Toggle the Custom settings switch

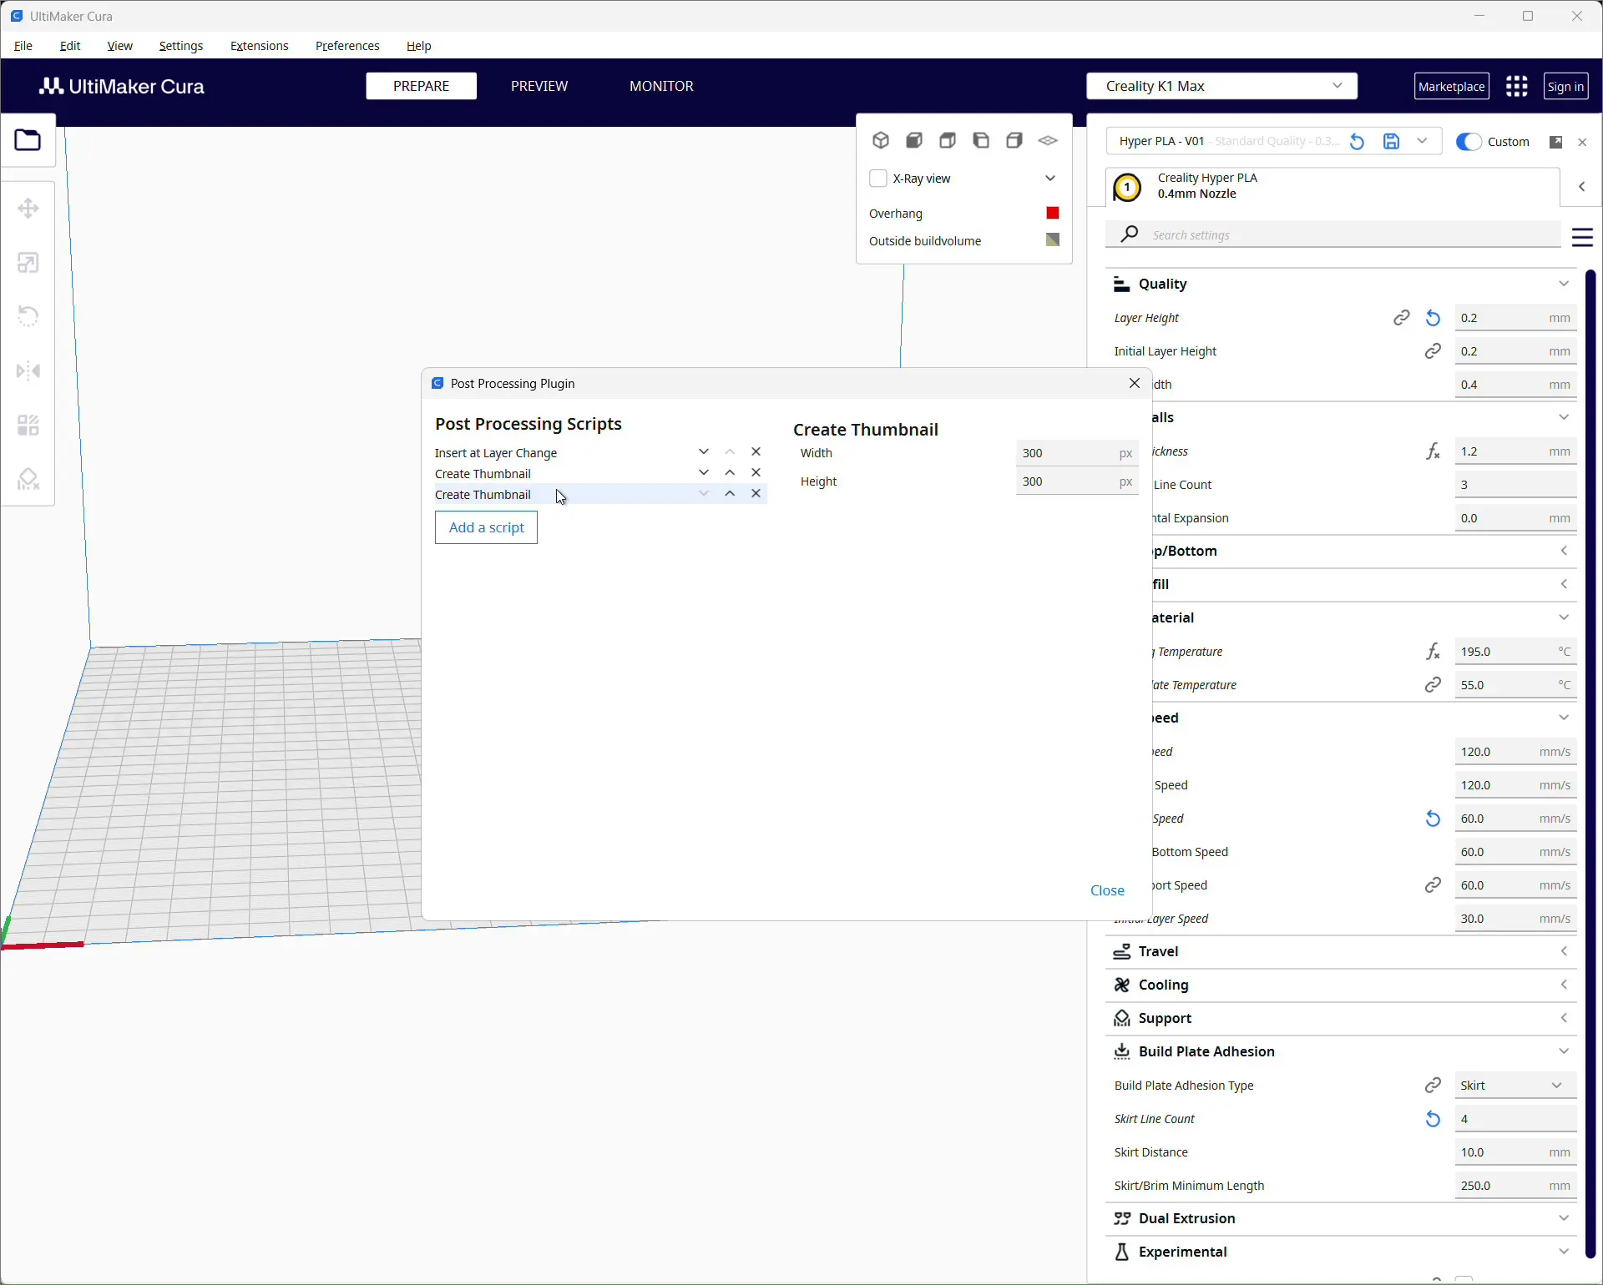tap(1469, 142)
